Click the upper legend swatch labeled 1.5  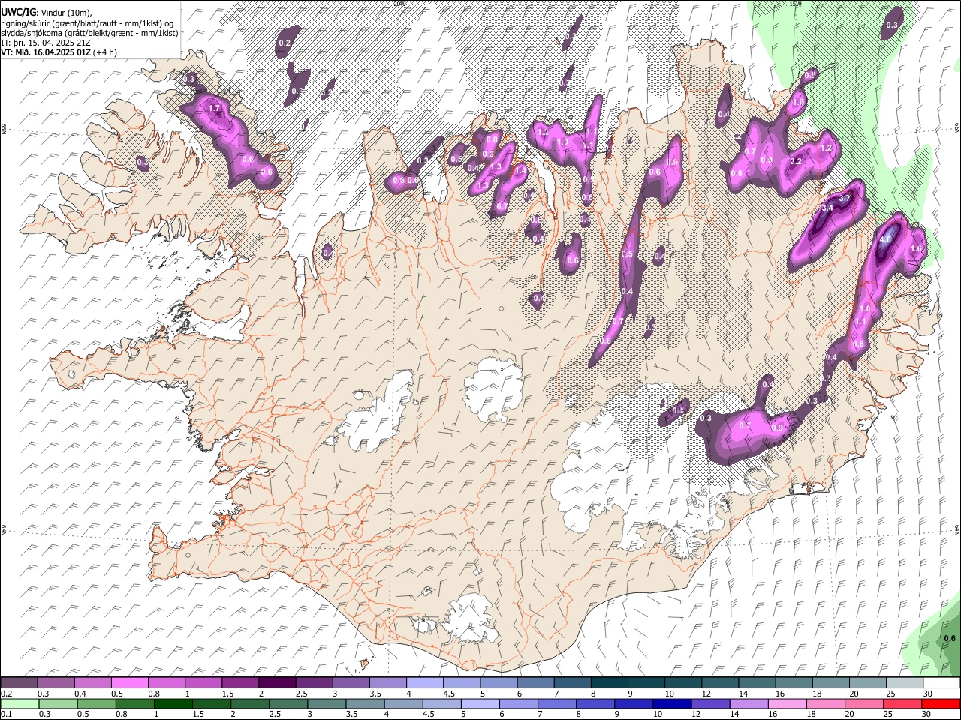pyautogui.click(x=239, y=682)
